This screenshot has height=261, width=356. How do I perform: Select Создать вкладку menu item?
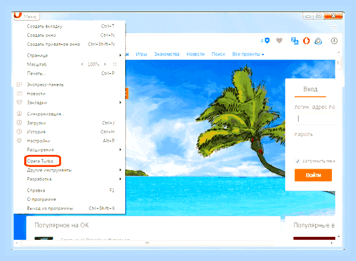point(69,26)
